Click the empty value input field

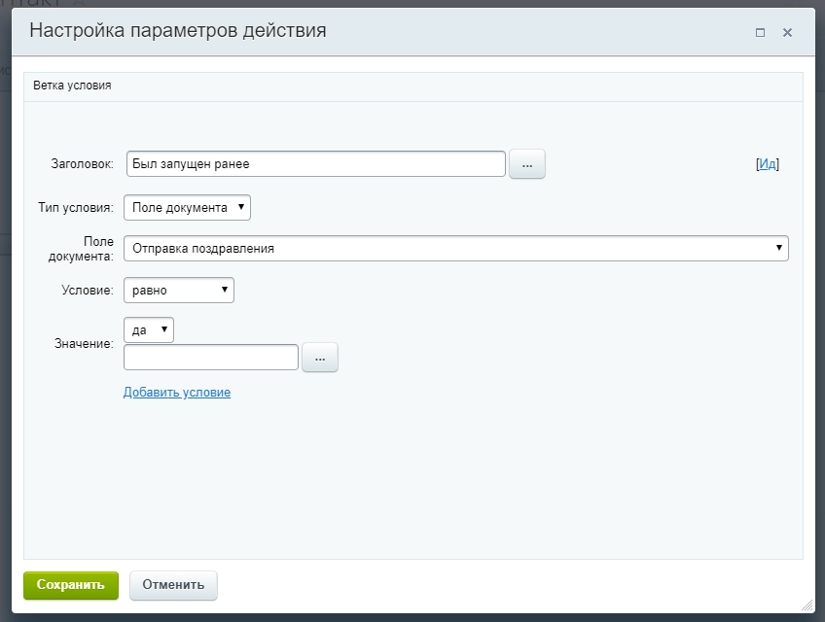211,358
